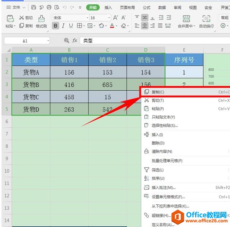The height and width of the screenshot is (227, 230).
Task: Click cell containing 416
Action: click(69, 85)
